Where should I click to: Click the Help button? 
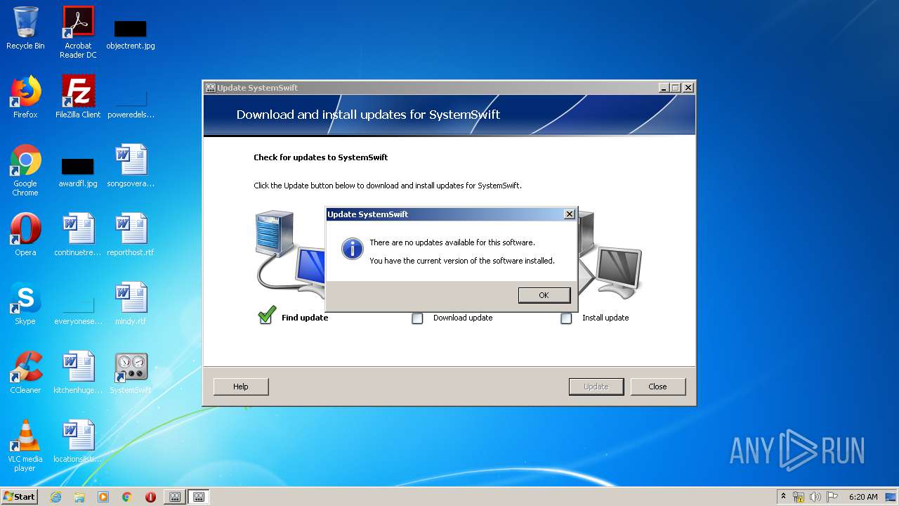point(241,387)
